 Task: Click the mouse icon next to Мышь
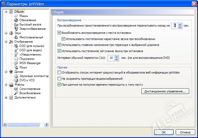coord(16,16)
